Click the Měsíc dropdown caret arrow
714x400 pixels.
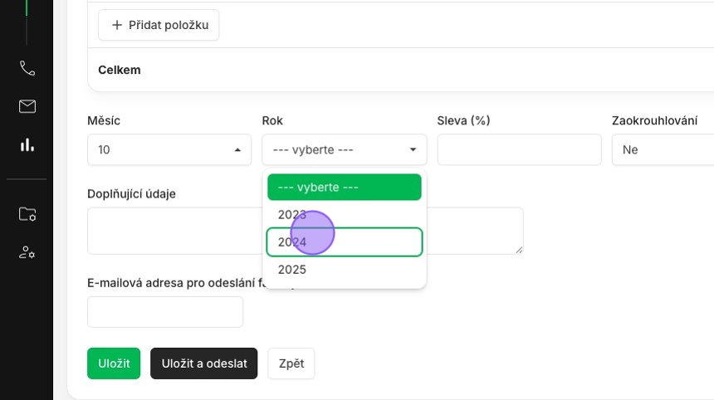click(x=237, y=149)
